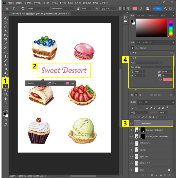Switch to the 채널 tab
Screen dimensions: 176x178
pos(140,102)
